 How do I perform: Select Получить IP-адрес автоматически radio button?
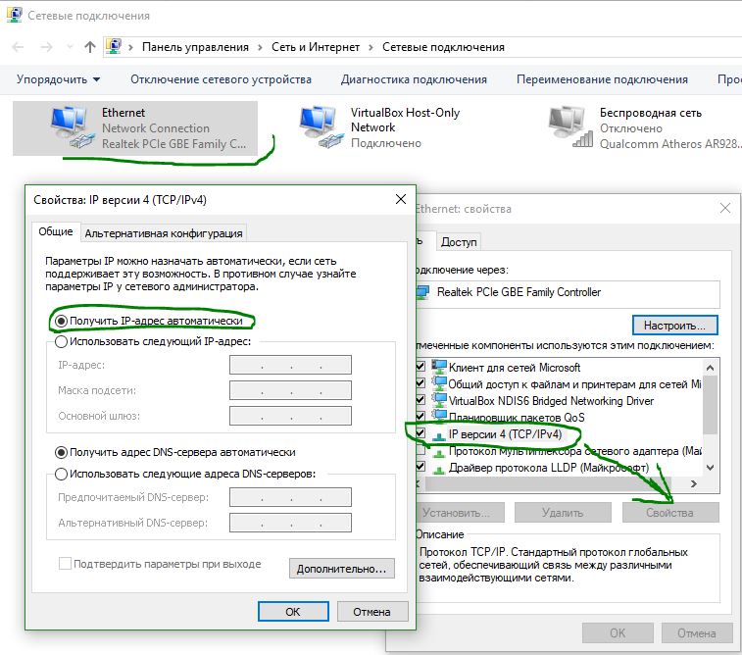tap(61, 321)
